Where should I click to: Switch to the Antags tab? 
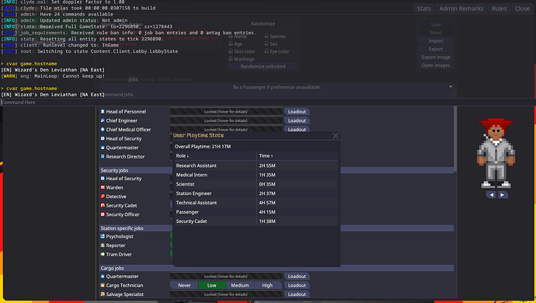[148, 79]
